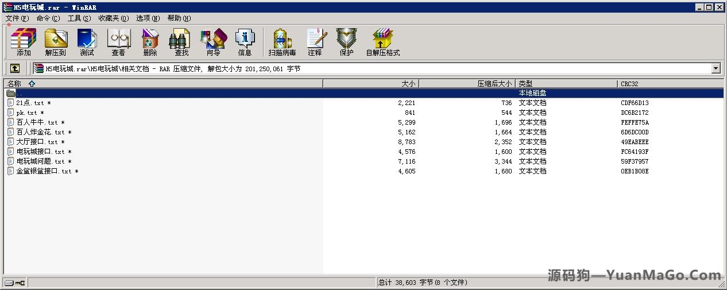This screenshot has height=290, width=727.
Task: Launch the 向导 (Wizard) tool
Action: pyautogui.click(x=213, y=42)
